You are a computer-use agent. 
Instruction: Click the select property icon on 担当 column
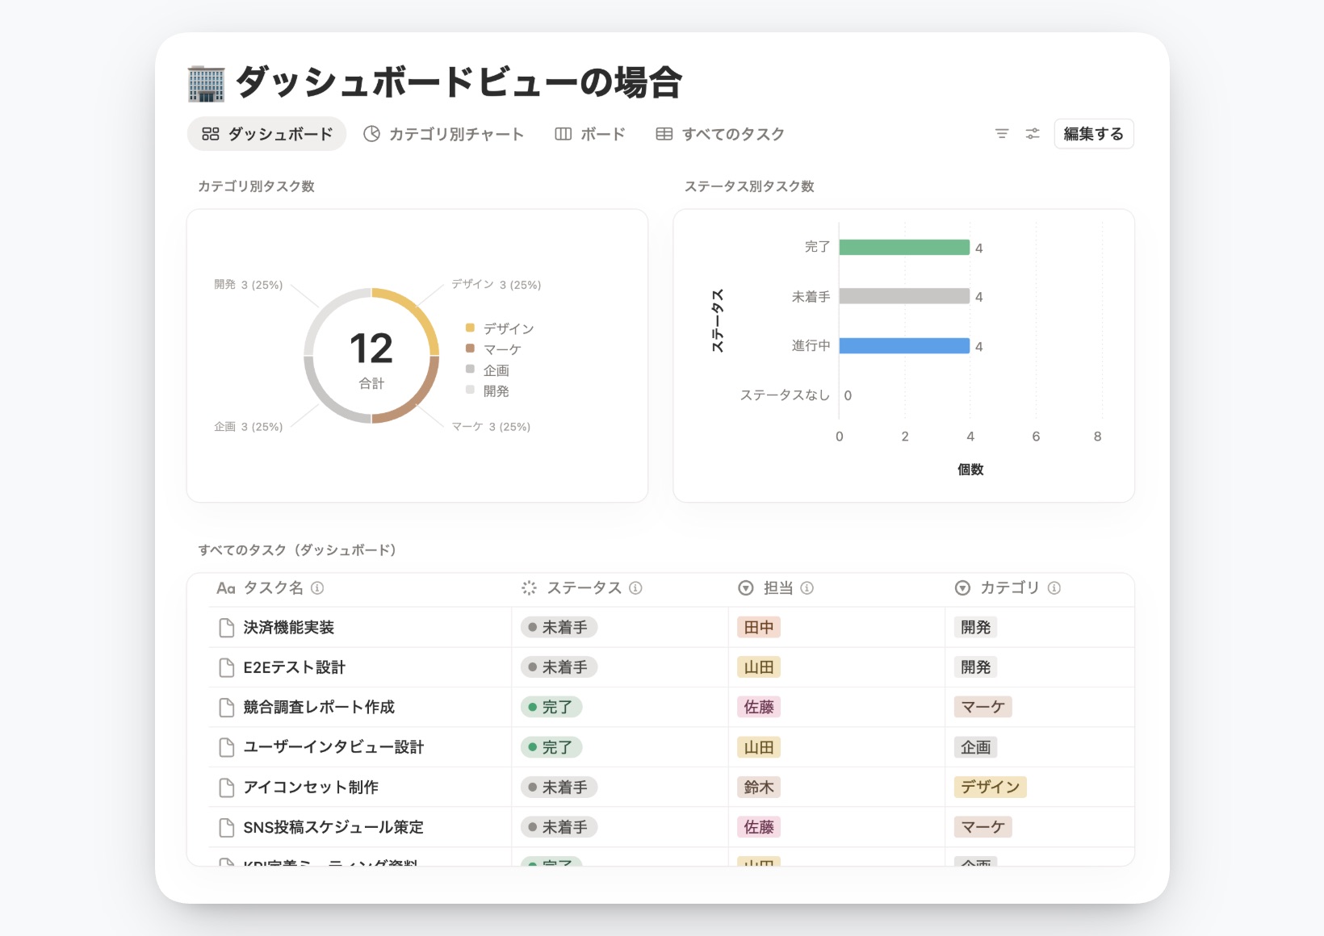pos(745,588)
